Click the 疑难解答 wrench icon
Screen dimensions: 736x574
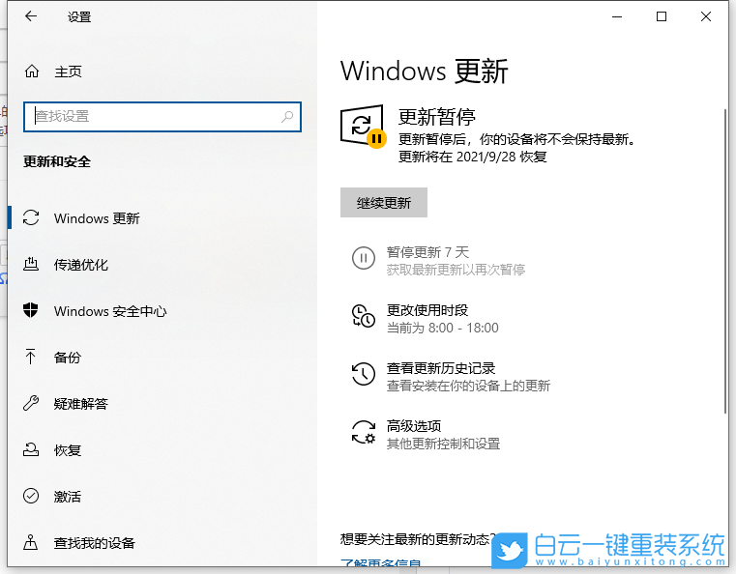tap(31, 403)
